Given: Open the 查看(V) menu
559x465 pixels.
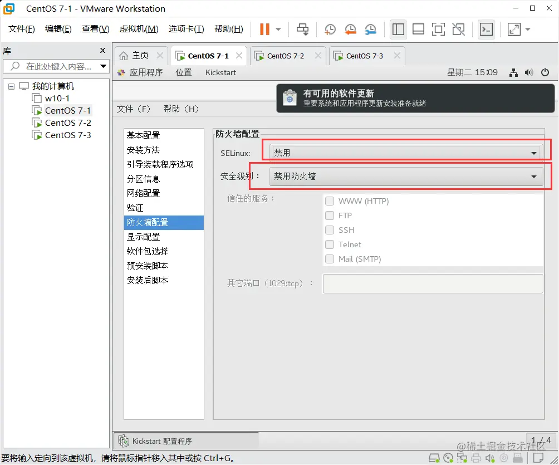Looking at the screenshot, I should click(x=96, y=29).
